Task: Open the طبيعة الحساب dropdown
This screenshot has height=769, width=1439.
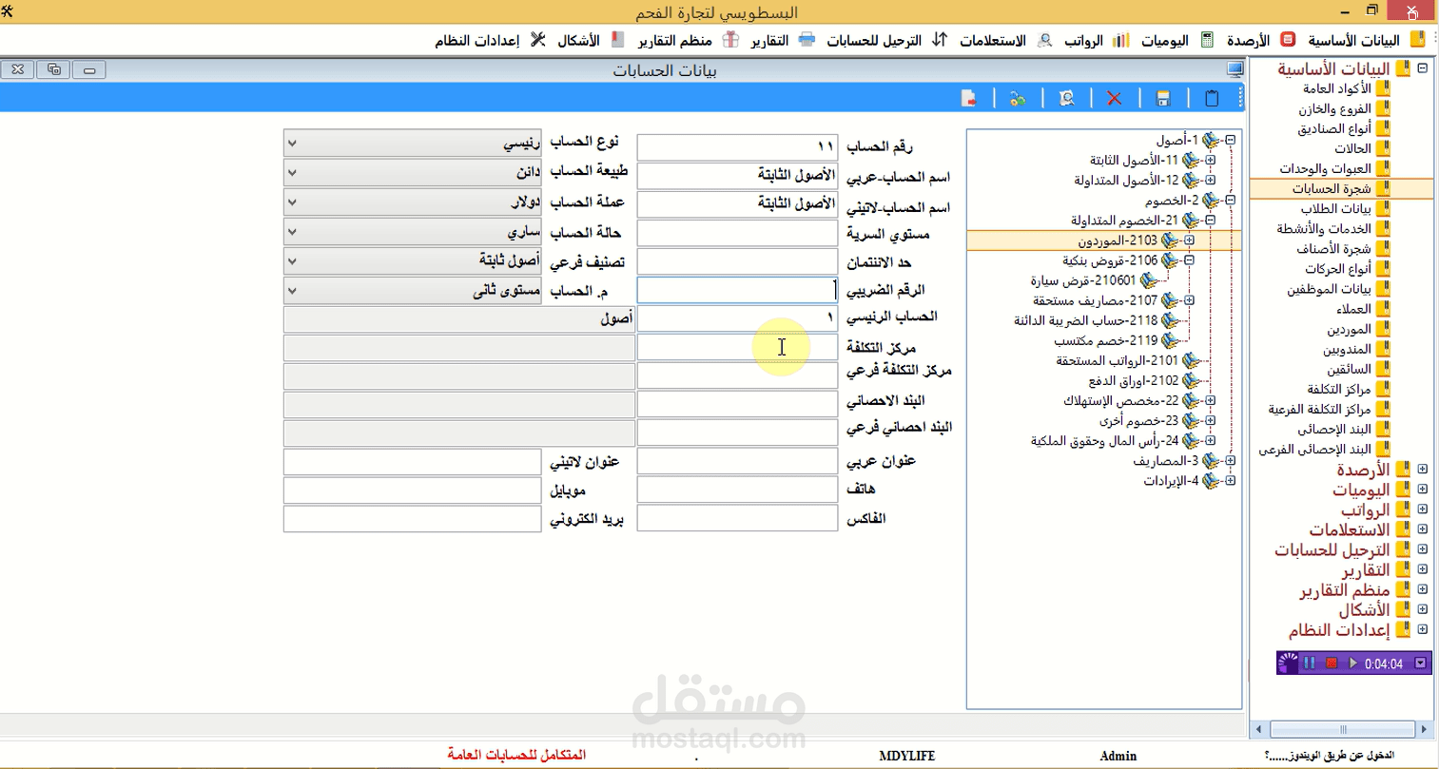Action: pos(412,173)
